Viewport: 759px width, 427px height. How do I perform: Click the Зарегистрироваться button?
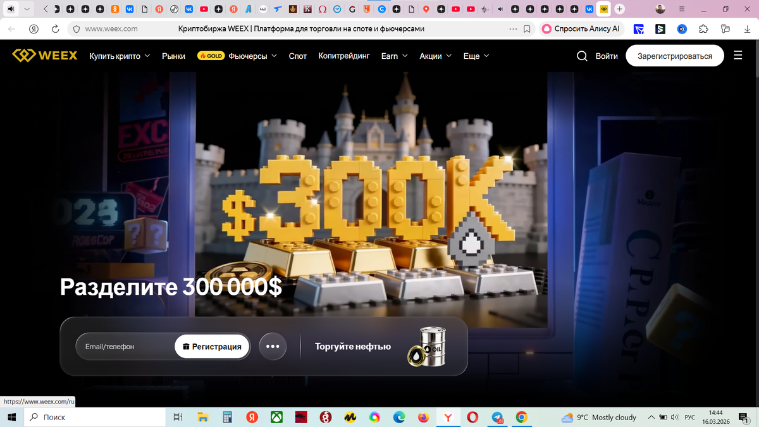click(x=675, y=56)
